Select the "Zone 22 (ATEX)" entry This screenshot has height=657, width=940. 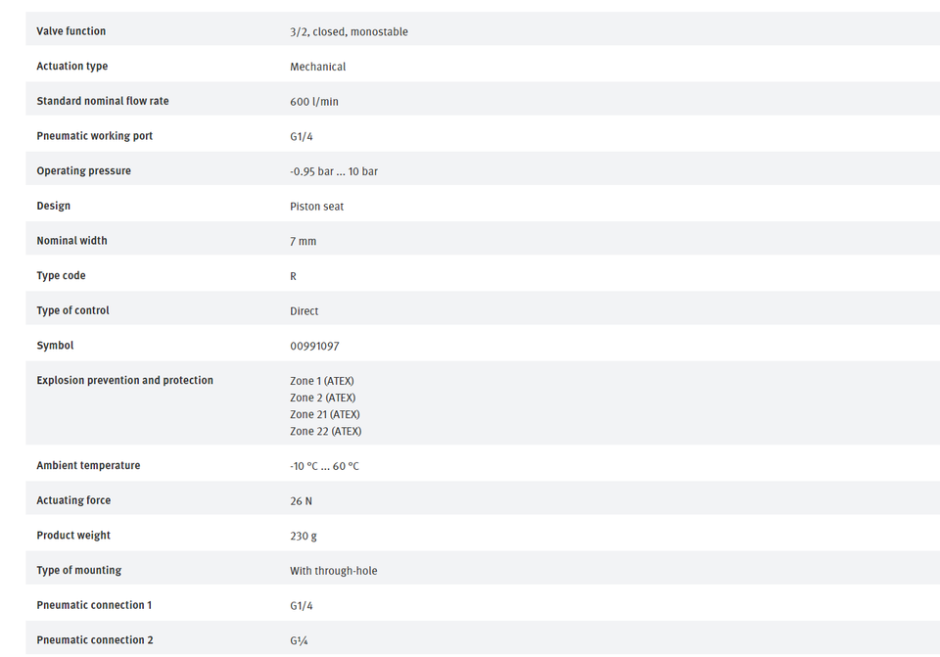(325, 431)
